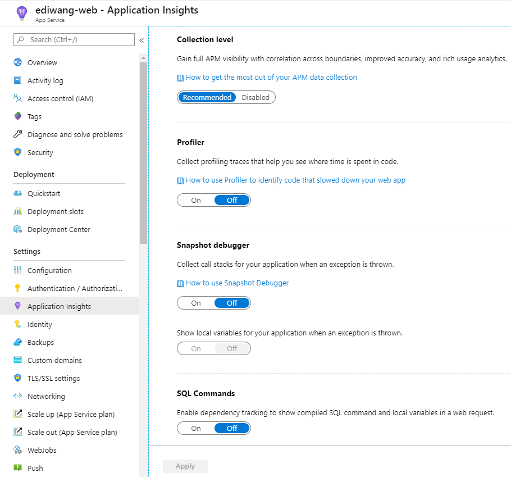Click the Identity key icon
The width and height of the screenshot is (511, 477).
pyautogui.click(x=17, y=324)
